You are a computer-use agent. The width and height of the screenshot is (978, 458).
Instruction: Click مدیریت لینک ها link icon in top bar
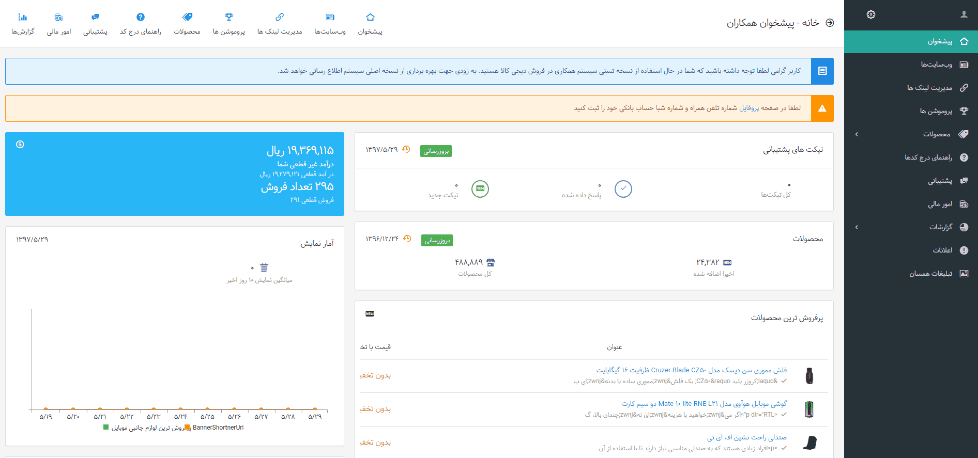tap(280, 17)
